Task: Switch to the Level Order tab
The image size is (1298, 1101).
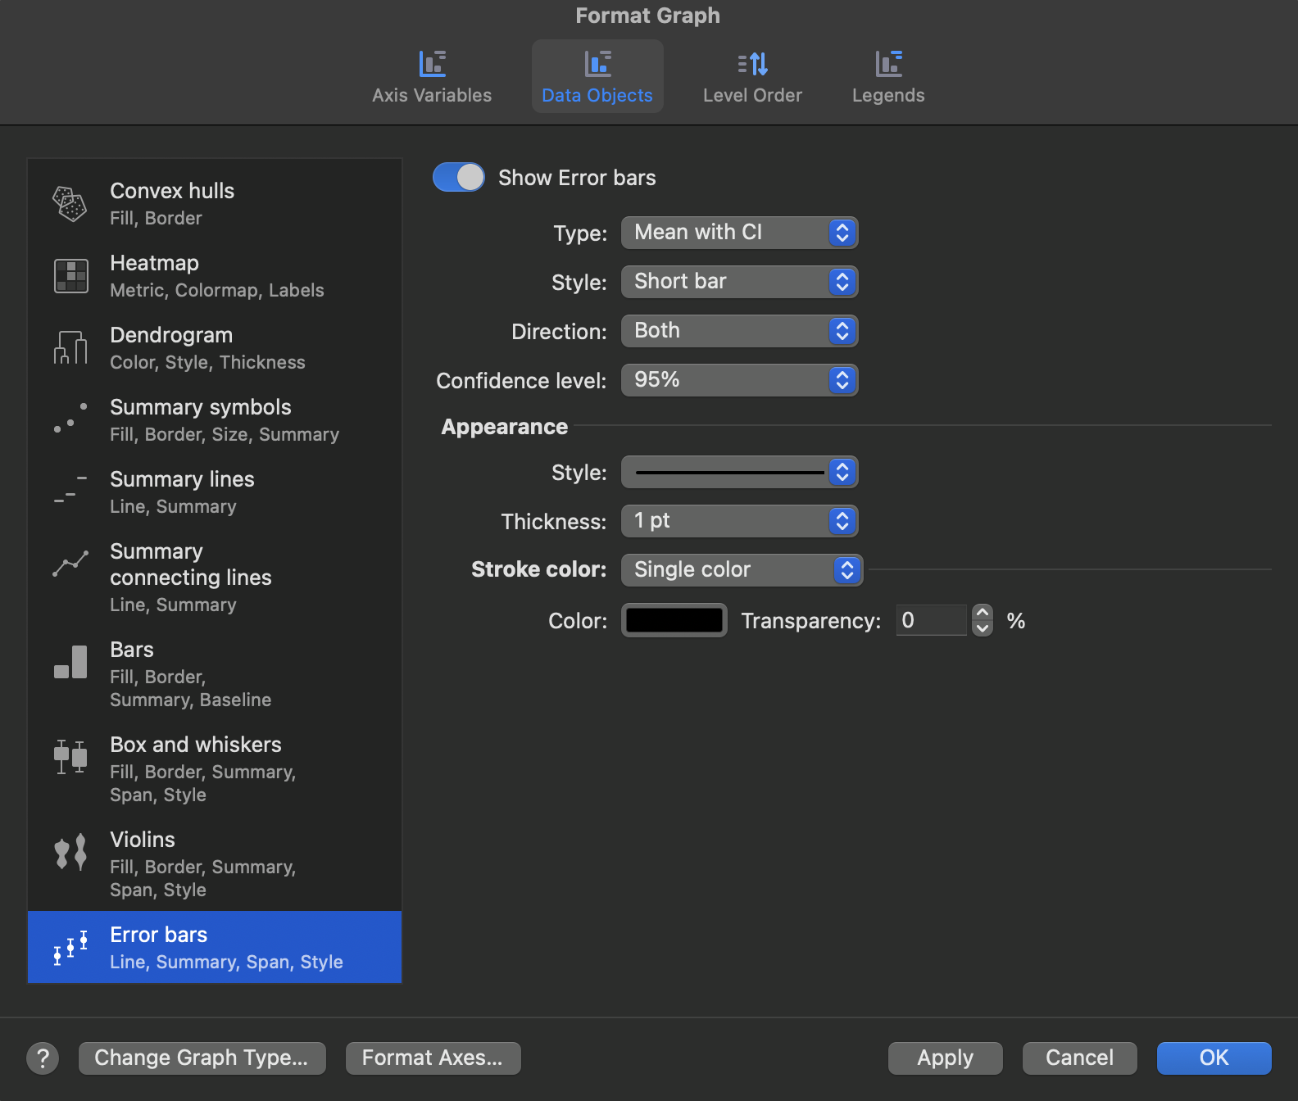Action: point(752,76)
